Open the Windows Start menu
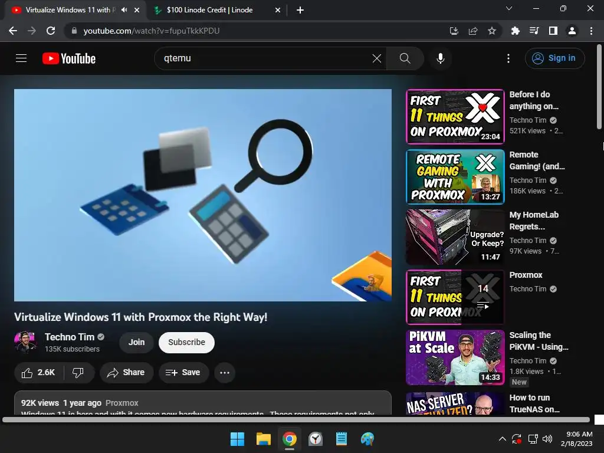 coord(237,439)
